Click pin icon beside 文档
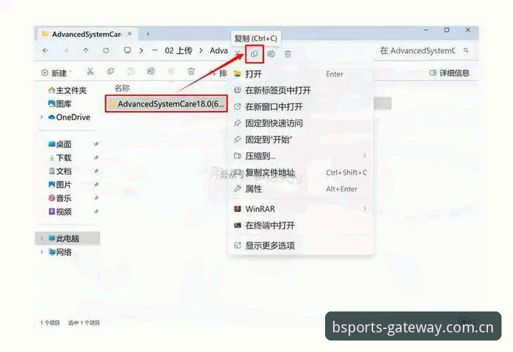 (x=96, y=171)
